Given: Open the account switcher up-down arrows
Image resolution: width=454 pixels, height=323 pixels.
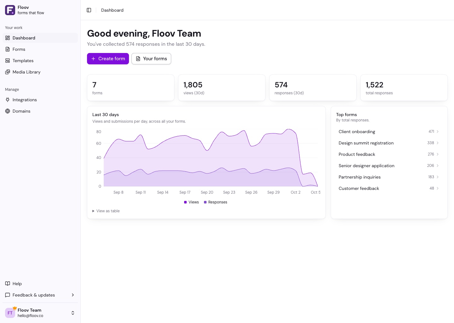Looking at the screenshot, I should click(73, 313).
